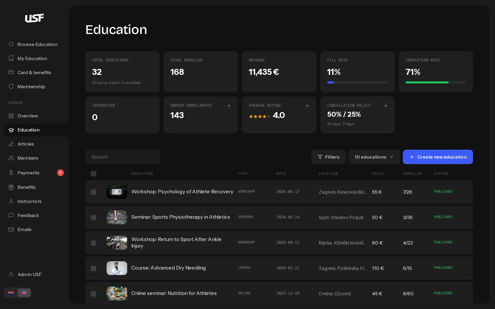Open Workshop: Psychology of Athlete Recovery
The height and width of the screenshot is (309, 495).
pyautogui.click(x=182, y=191)
